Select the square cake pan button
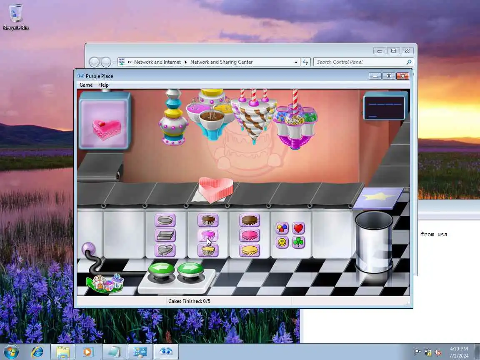The image size is (480, 360). click(165, 235)
